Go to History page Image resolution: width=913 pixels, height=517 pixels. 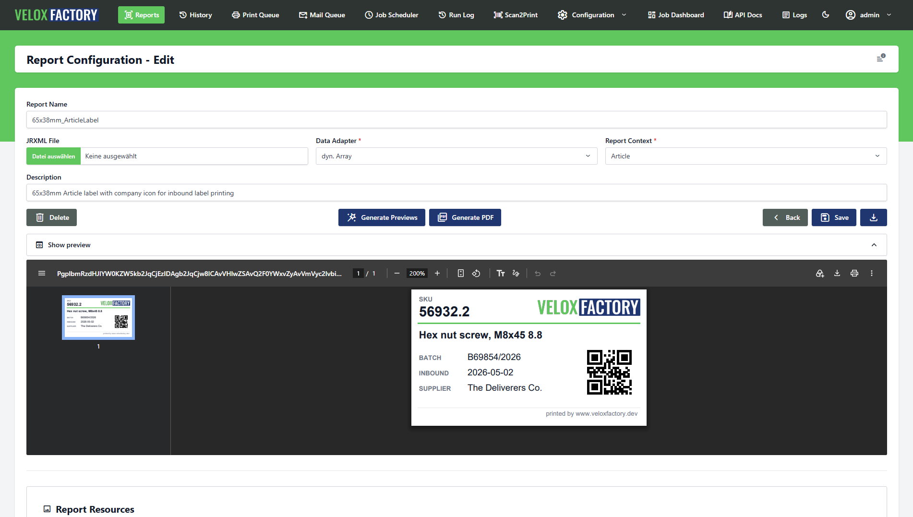(195, 15)
